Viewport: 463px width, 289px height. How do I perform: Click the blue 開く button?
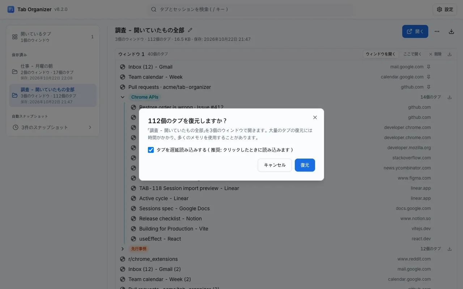pyautogui.click(x=415, y=31)
